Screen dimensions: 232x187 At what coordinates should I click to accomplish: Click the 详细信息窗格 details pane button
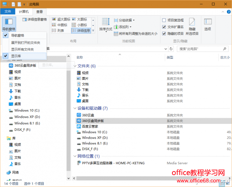pyautogui.click(x=35, y=19)
